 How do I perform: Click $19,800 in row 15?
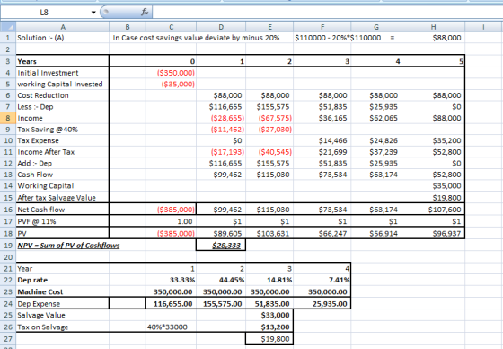447,198
